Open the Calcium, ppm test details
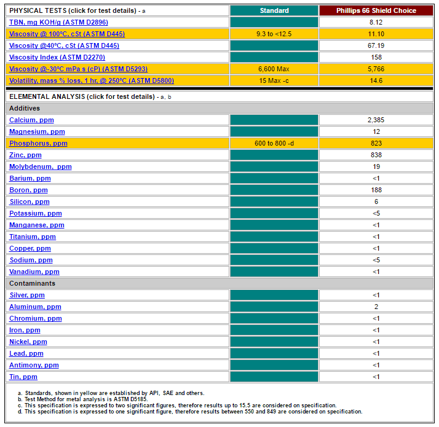 31,120
